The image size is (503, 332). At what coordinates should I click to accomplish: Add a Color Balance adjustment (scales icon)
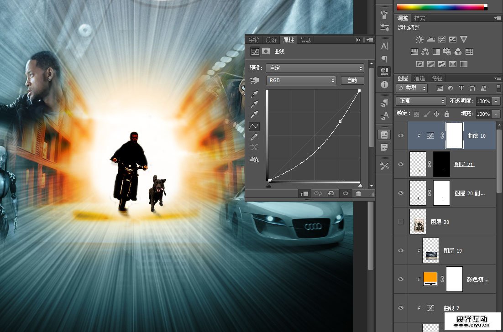click(x=425, y=52)
